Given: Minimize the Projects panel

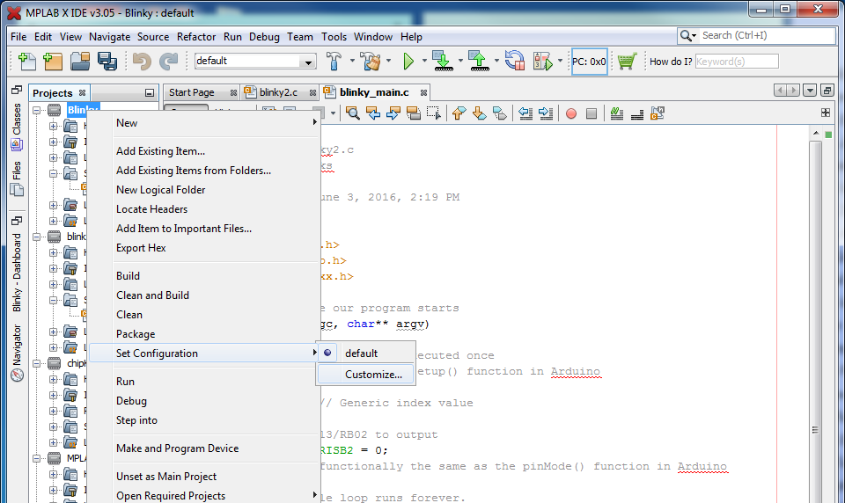Looking at the screenshot, I should tap(150, 93).
